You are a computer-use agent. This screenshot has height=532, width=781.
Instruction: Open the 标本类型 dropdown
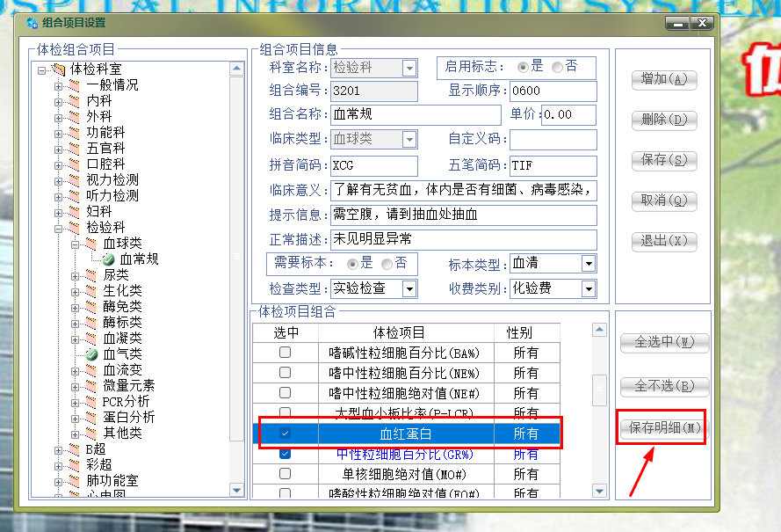(589, 264)
